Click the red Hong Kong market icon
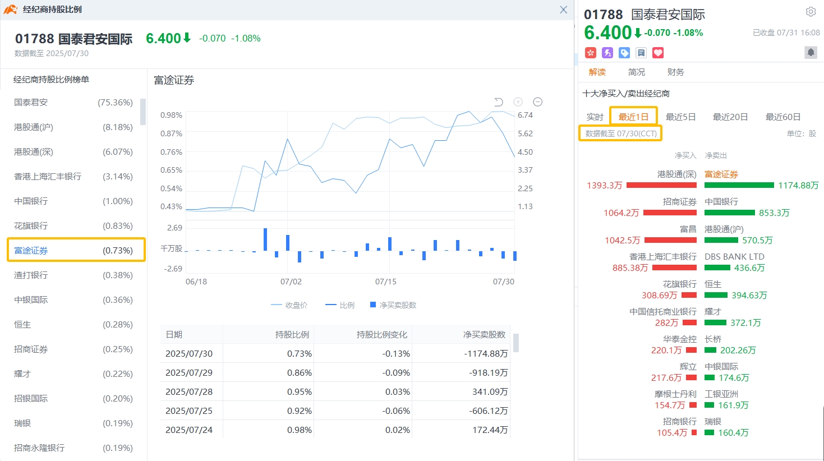 coord(590,53)
